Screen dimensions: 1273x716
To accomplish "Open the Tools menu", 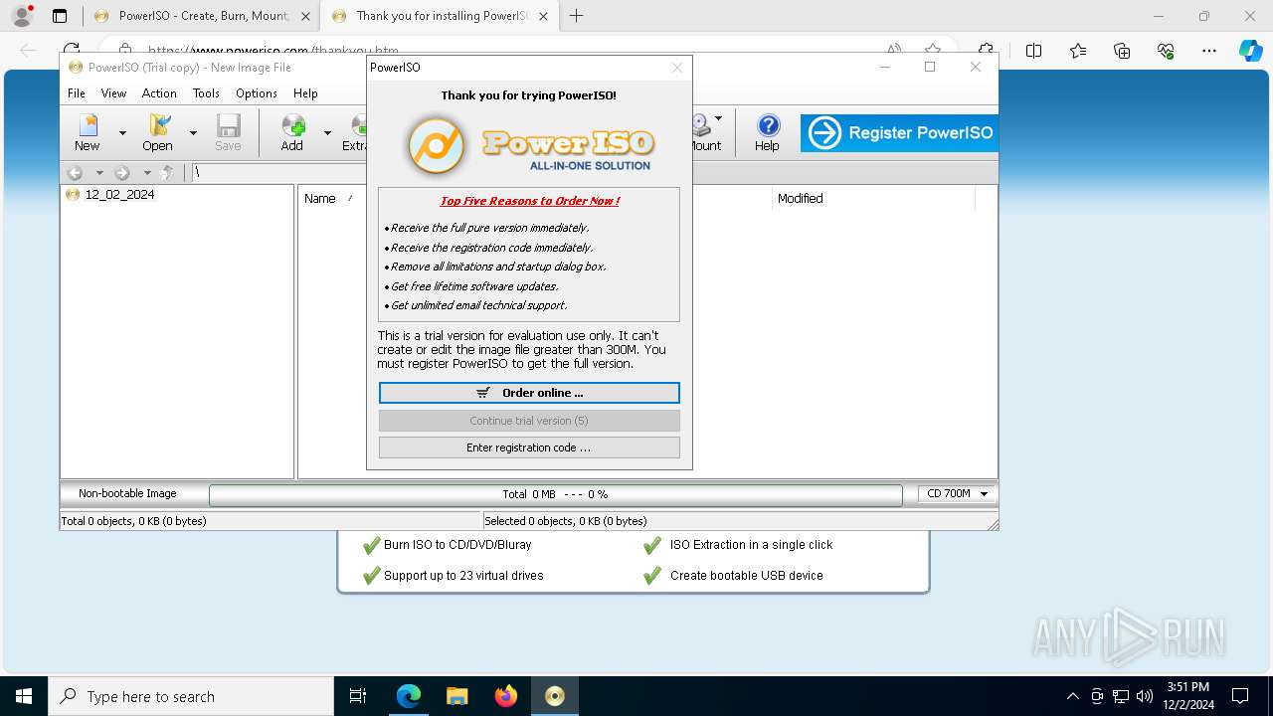I will click(206, 93).
